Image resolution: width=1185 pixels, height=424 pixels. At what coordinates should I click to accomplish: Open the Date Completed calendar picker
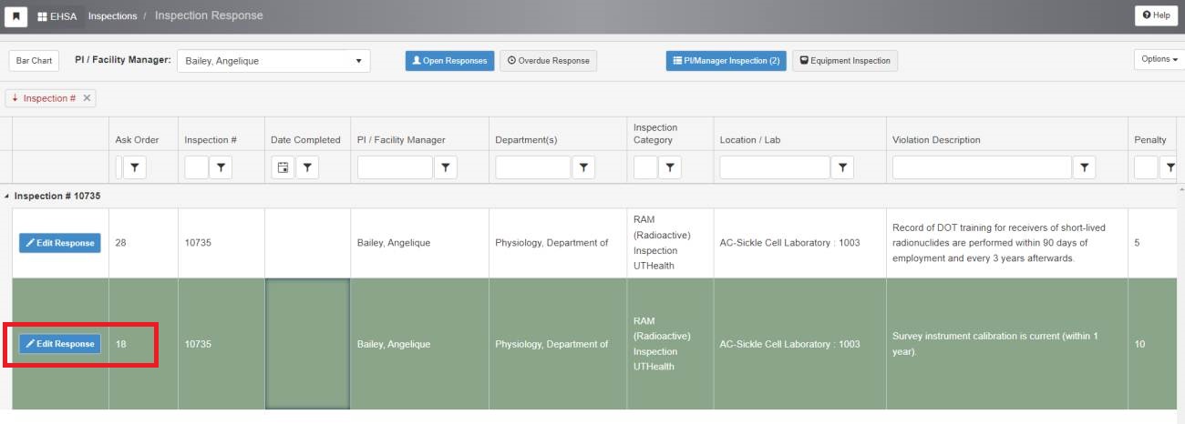pos(283,167)
